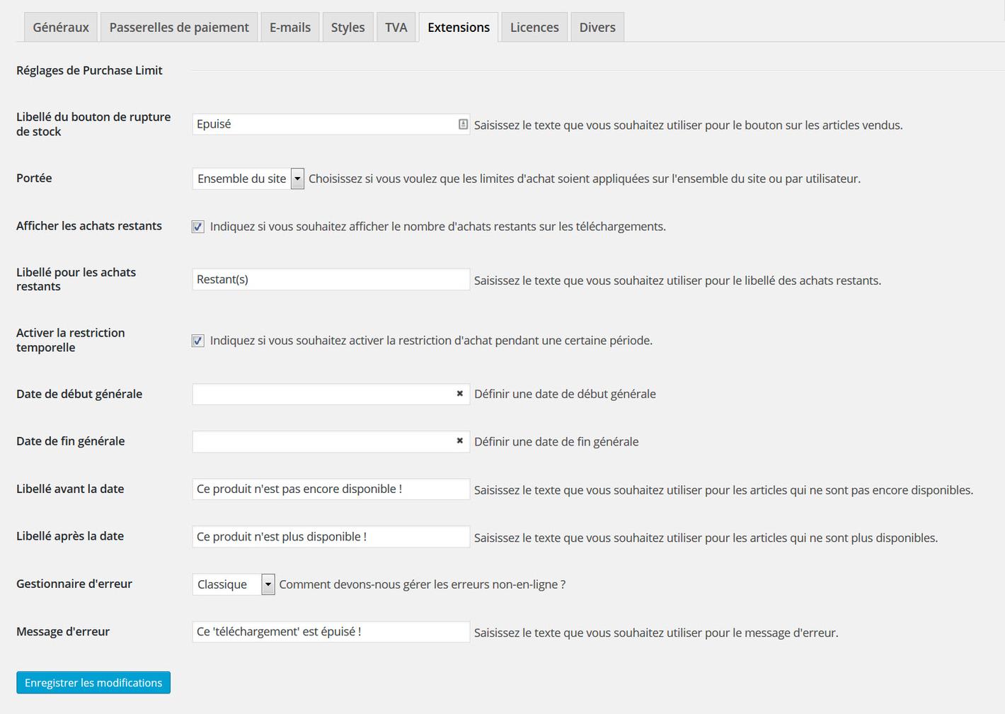Click the Libellé après la date field
Screen dimensions: 1005x714
(331, 537)
